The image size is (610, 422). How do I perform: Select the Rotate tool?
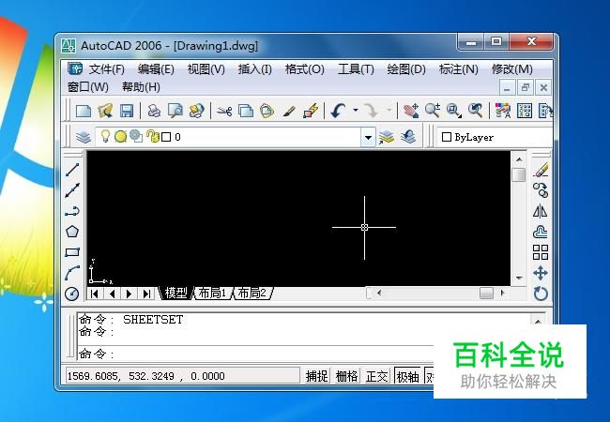(541, 294)
